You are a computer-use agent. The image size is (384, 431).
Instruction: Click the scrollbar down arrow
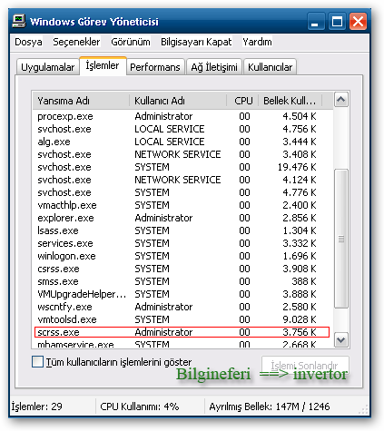[x=341, y=340]
